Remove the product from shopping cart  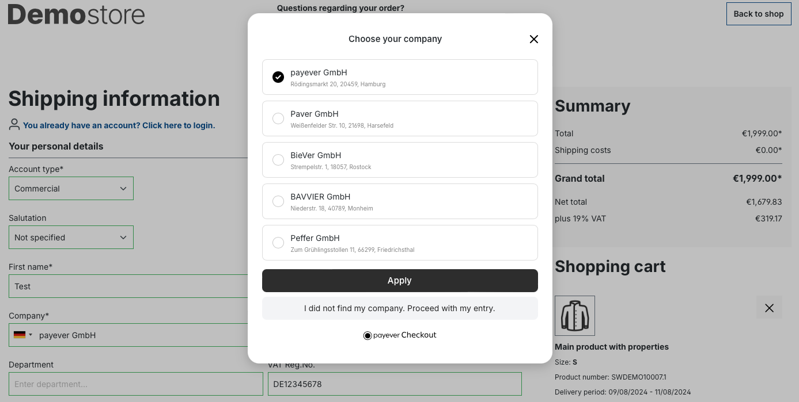coord(769,308)
